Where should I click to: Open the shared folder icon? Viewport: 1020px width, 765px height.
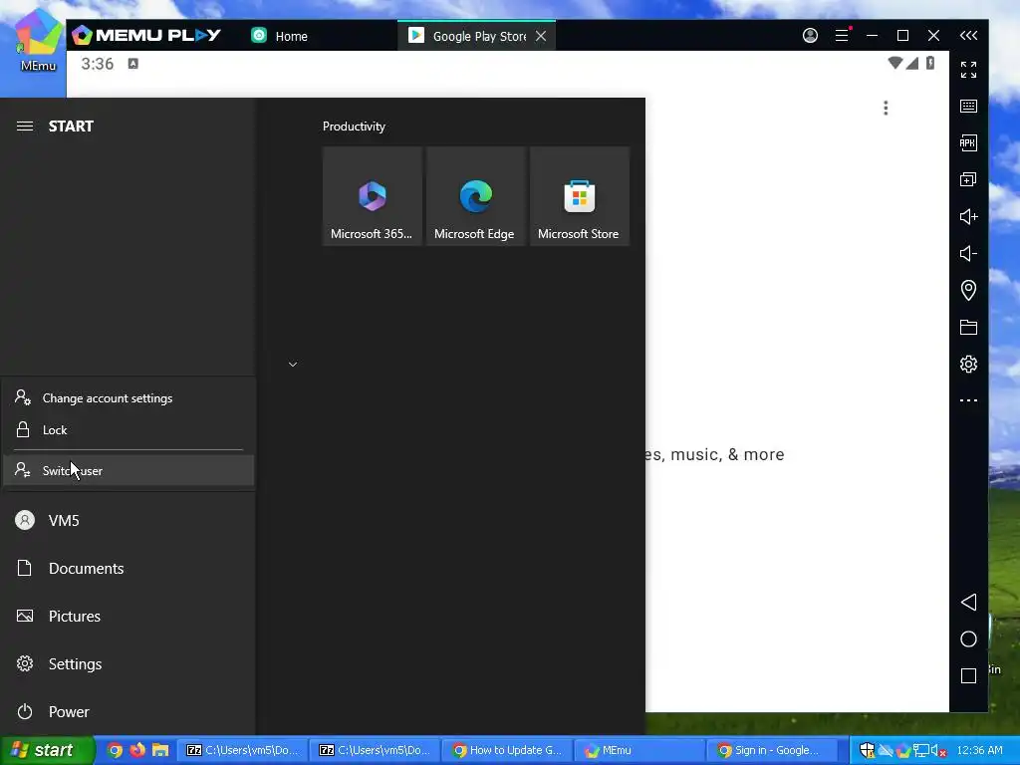click(968, 327)
